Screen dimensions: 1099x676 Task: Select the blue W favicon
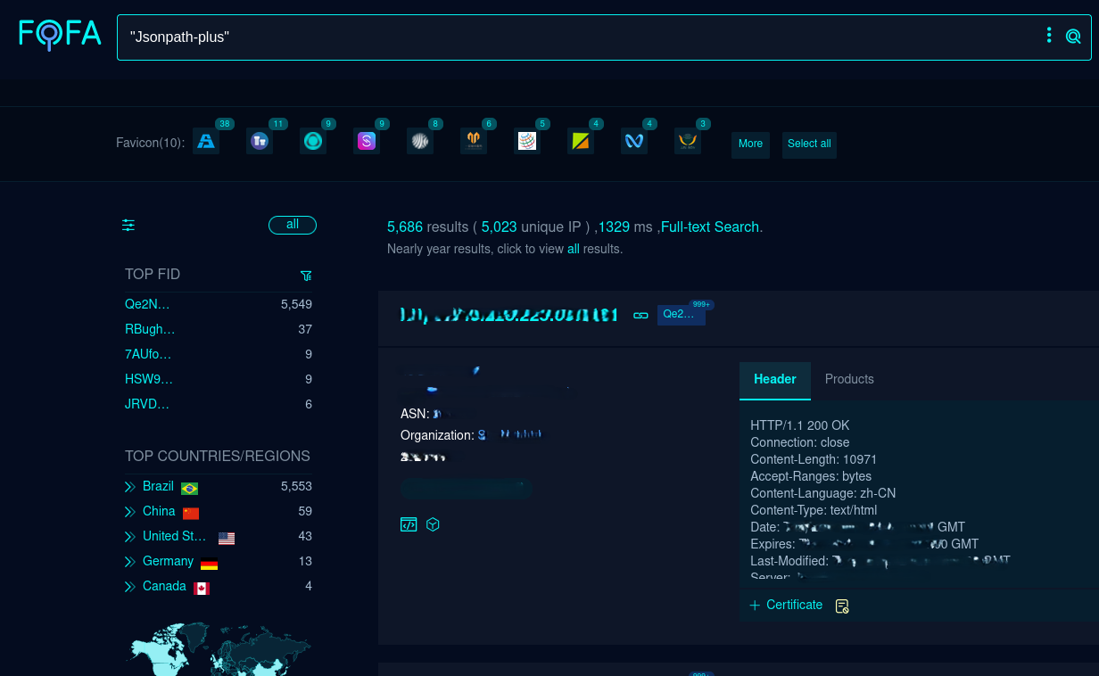coord(634,141)
